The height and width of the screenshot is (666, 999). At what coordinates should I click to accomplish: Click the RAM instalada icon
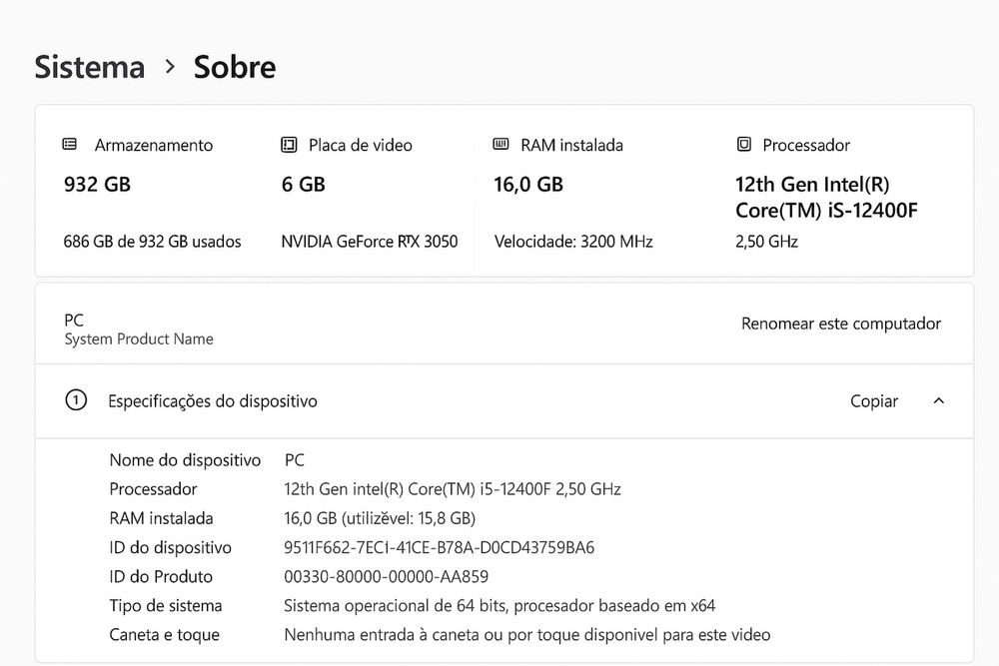pyautogui.click(x=501, y=145)
